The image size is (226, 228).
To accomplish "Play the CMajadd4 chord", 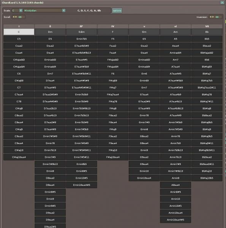I will pos(19,67).
